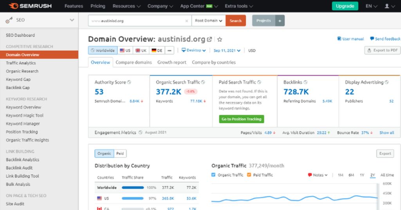Switch to the Compare domains tab
The width and height of the screenshot is (401, 210).
point(134,62)
